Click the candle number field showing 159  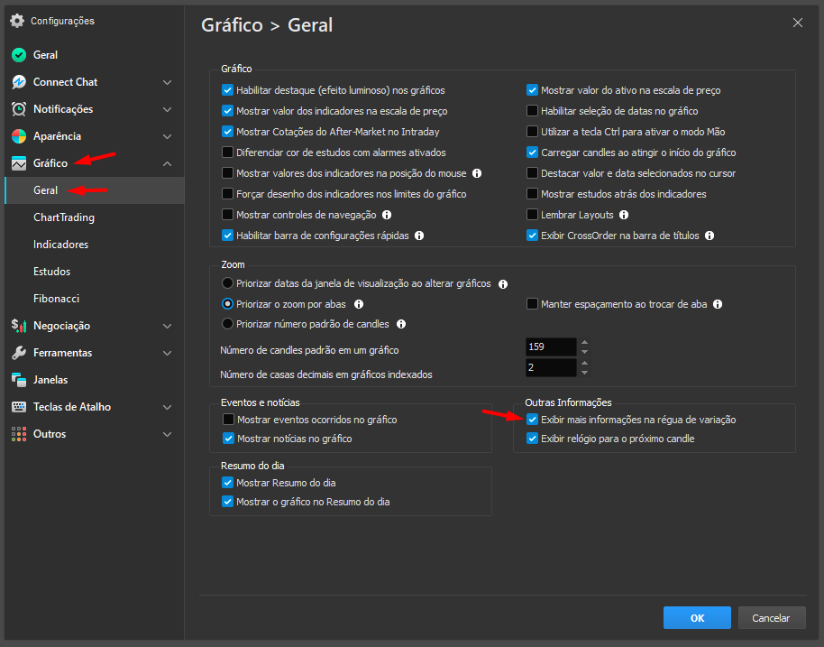(550, 347)
